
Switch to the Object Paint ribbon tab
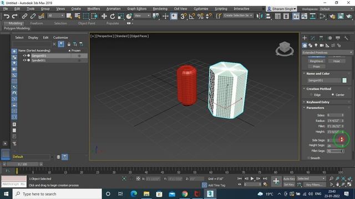(x=87, y=23)
